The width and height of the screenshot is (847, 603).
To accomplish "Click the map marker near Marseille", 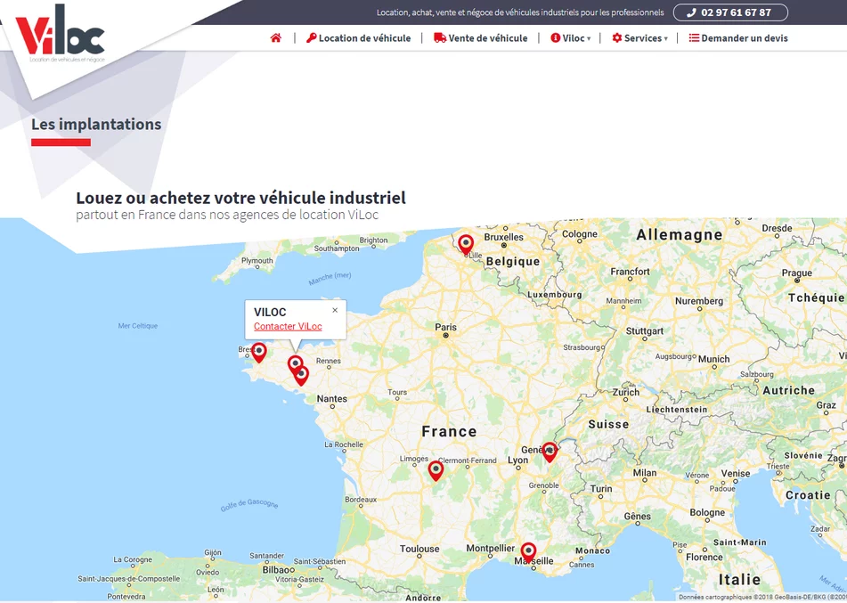I will (528, 552).
